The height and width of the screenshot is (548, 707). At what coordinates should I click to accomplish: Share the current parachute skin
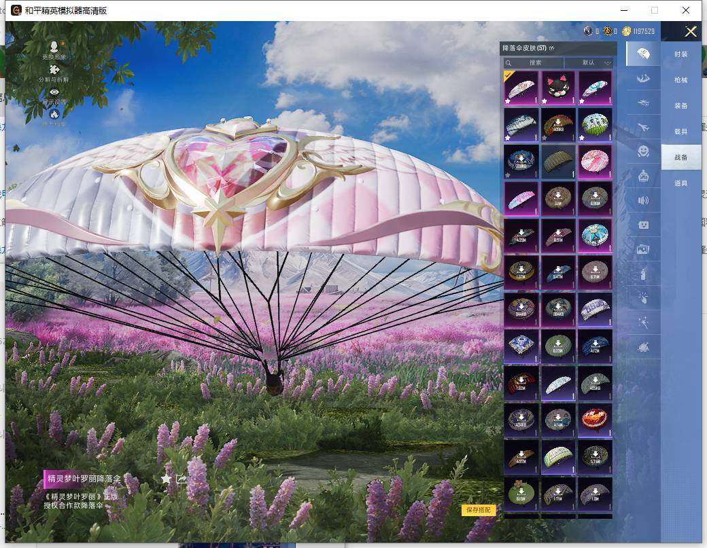(182, 479)
